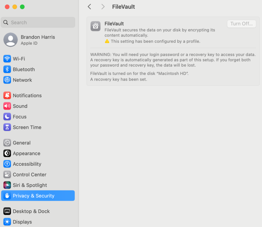Image resolution: width=262 pixels, height=227 pixels.
Task: Open Appearance in the sidebar
Action: pyautogui.click(x=38, y=153)
